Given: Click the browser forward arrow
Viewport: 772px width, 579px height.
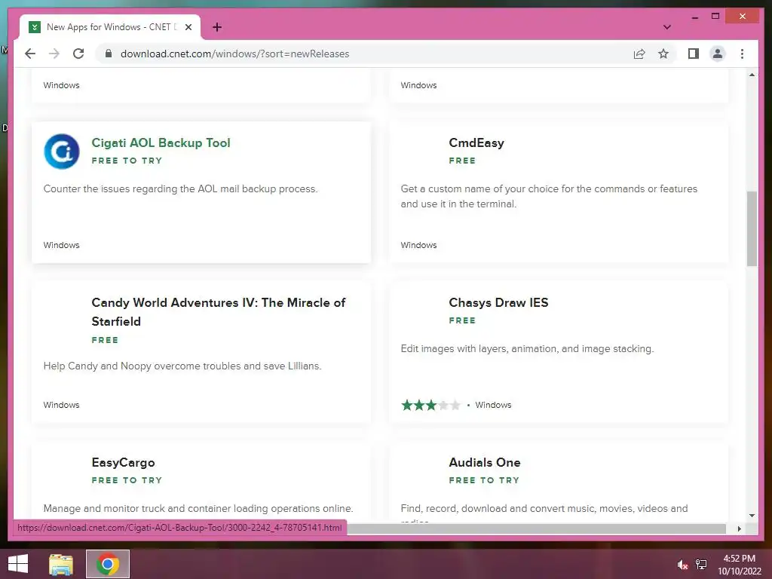Looking at the screenshot, I should [x=54, y=54].
